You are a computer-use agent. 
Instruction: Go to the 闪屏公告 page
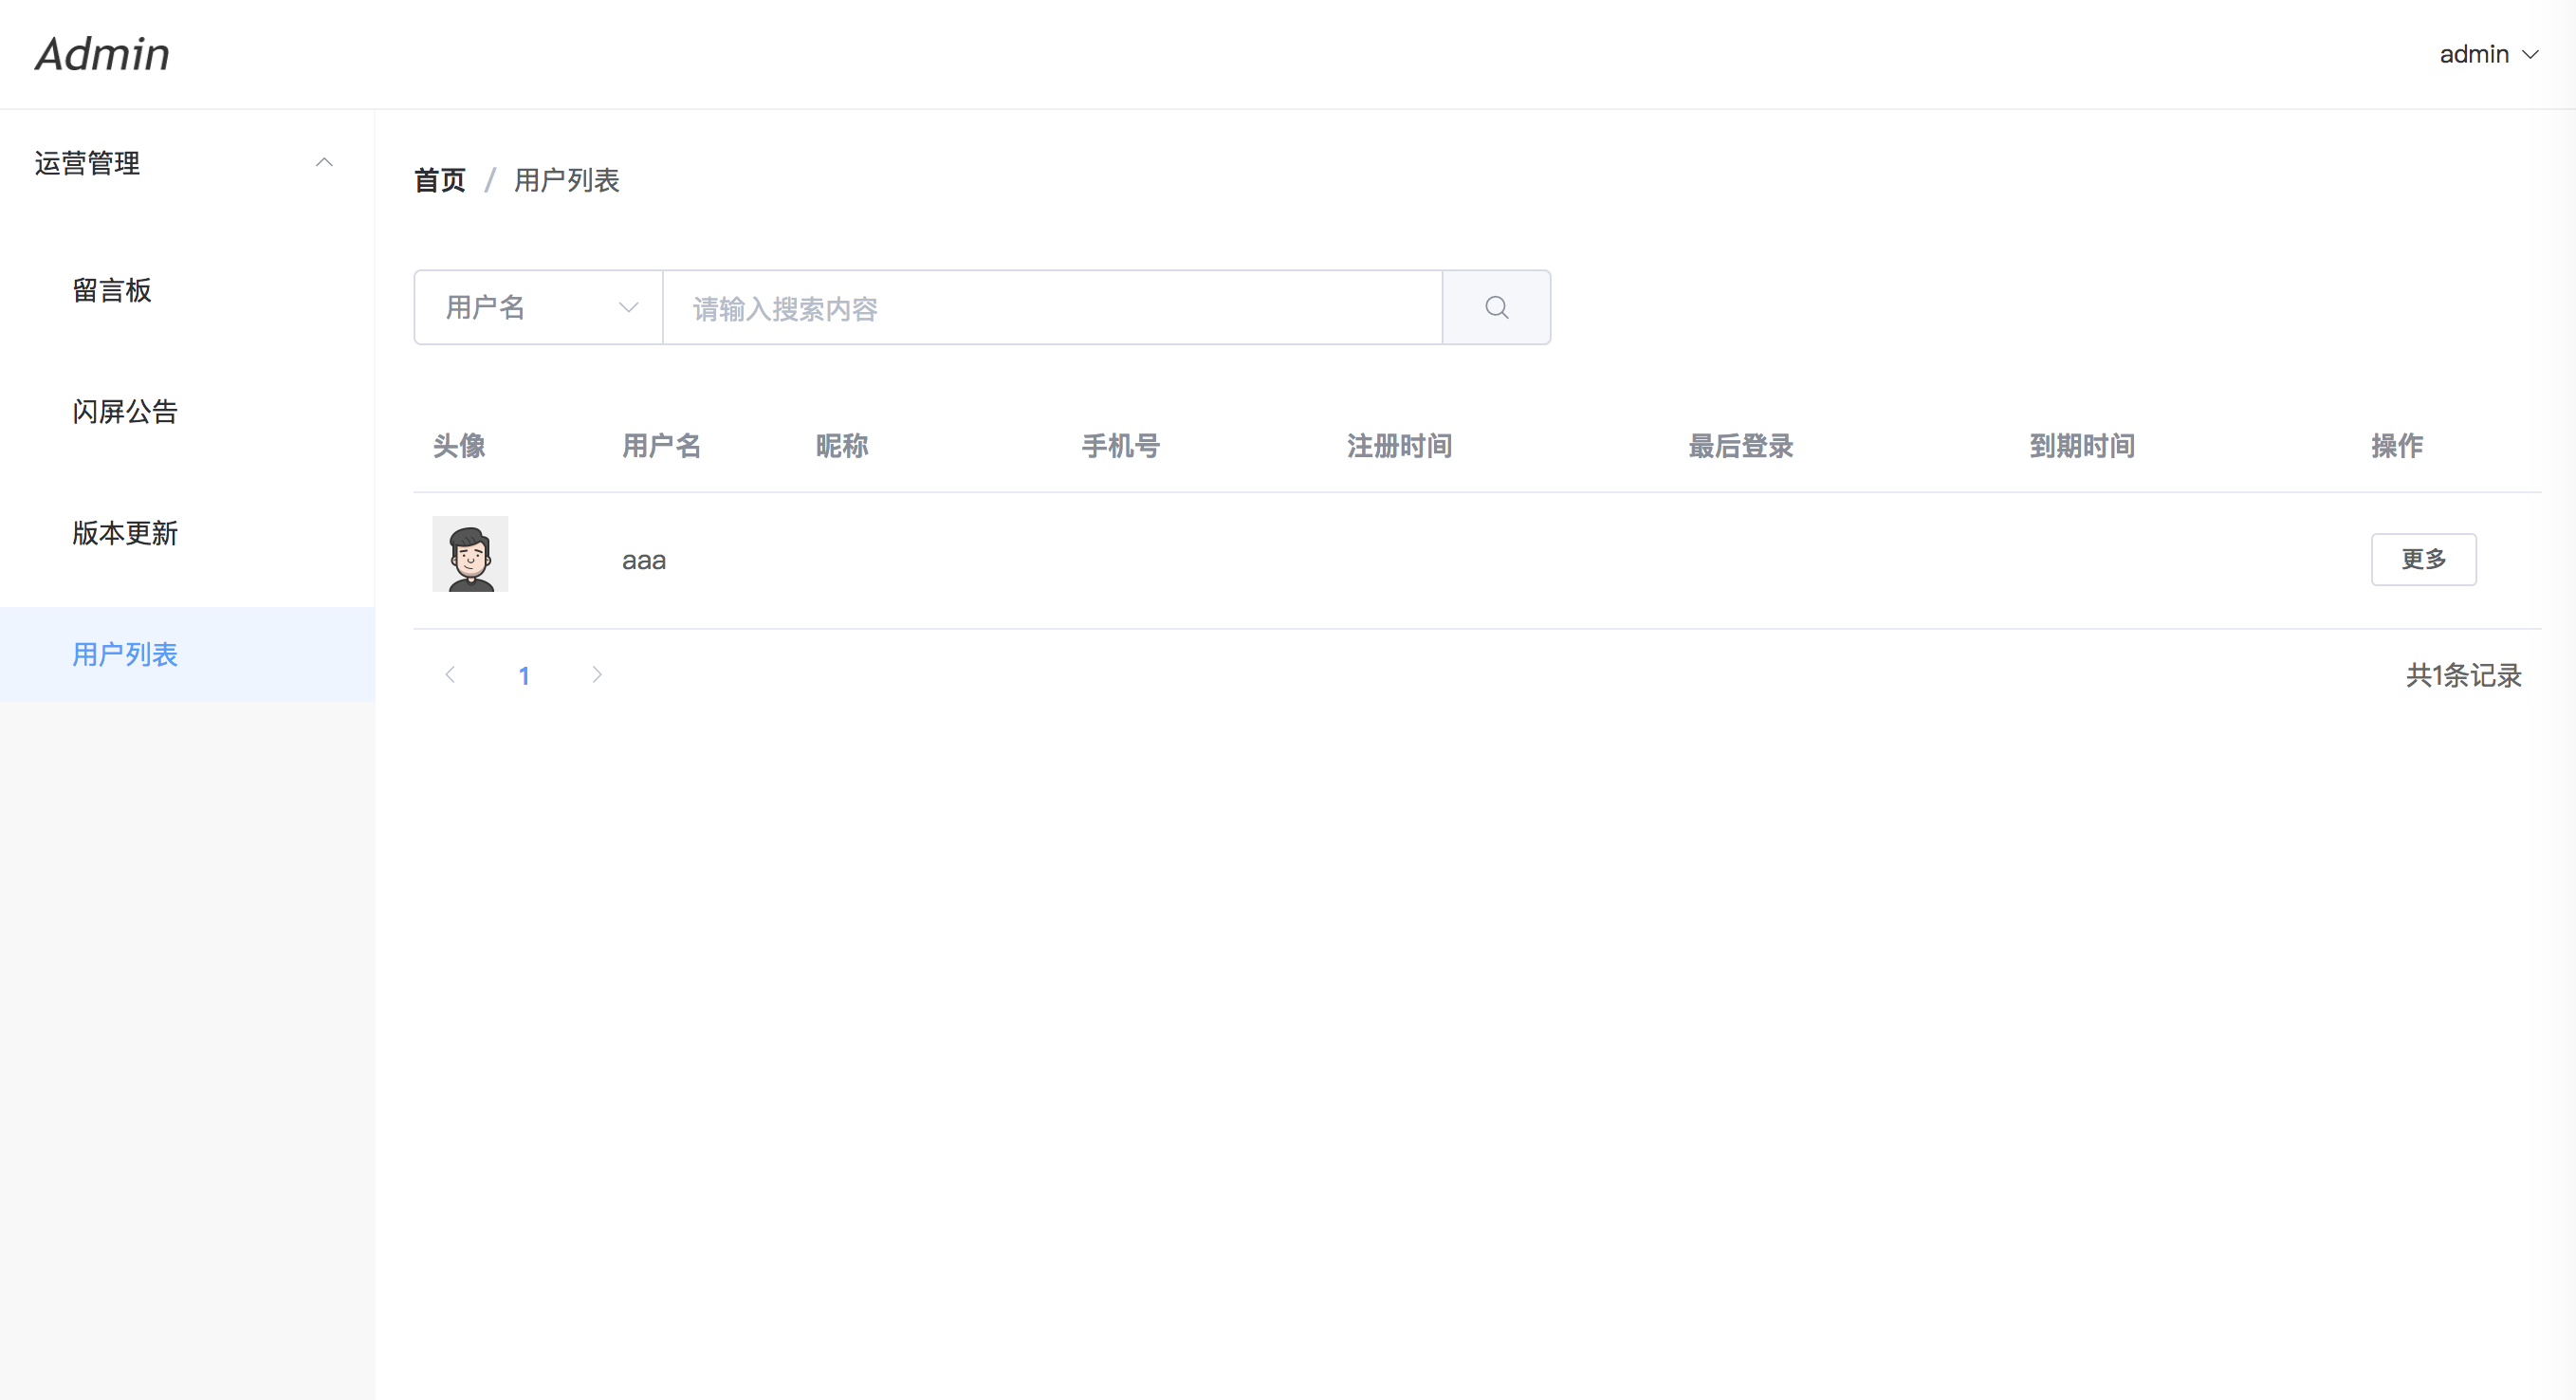click(125, 411)
